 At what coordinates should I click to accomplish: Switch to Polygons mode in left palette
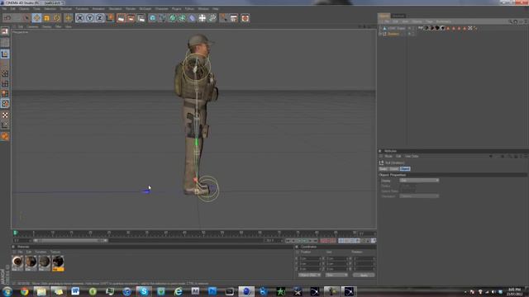click(5, 93)
